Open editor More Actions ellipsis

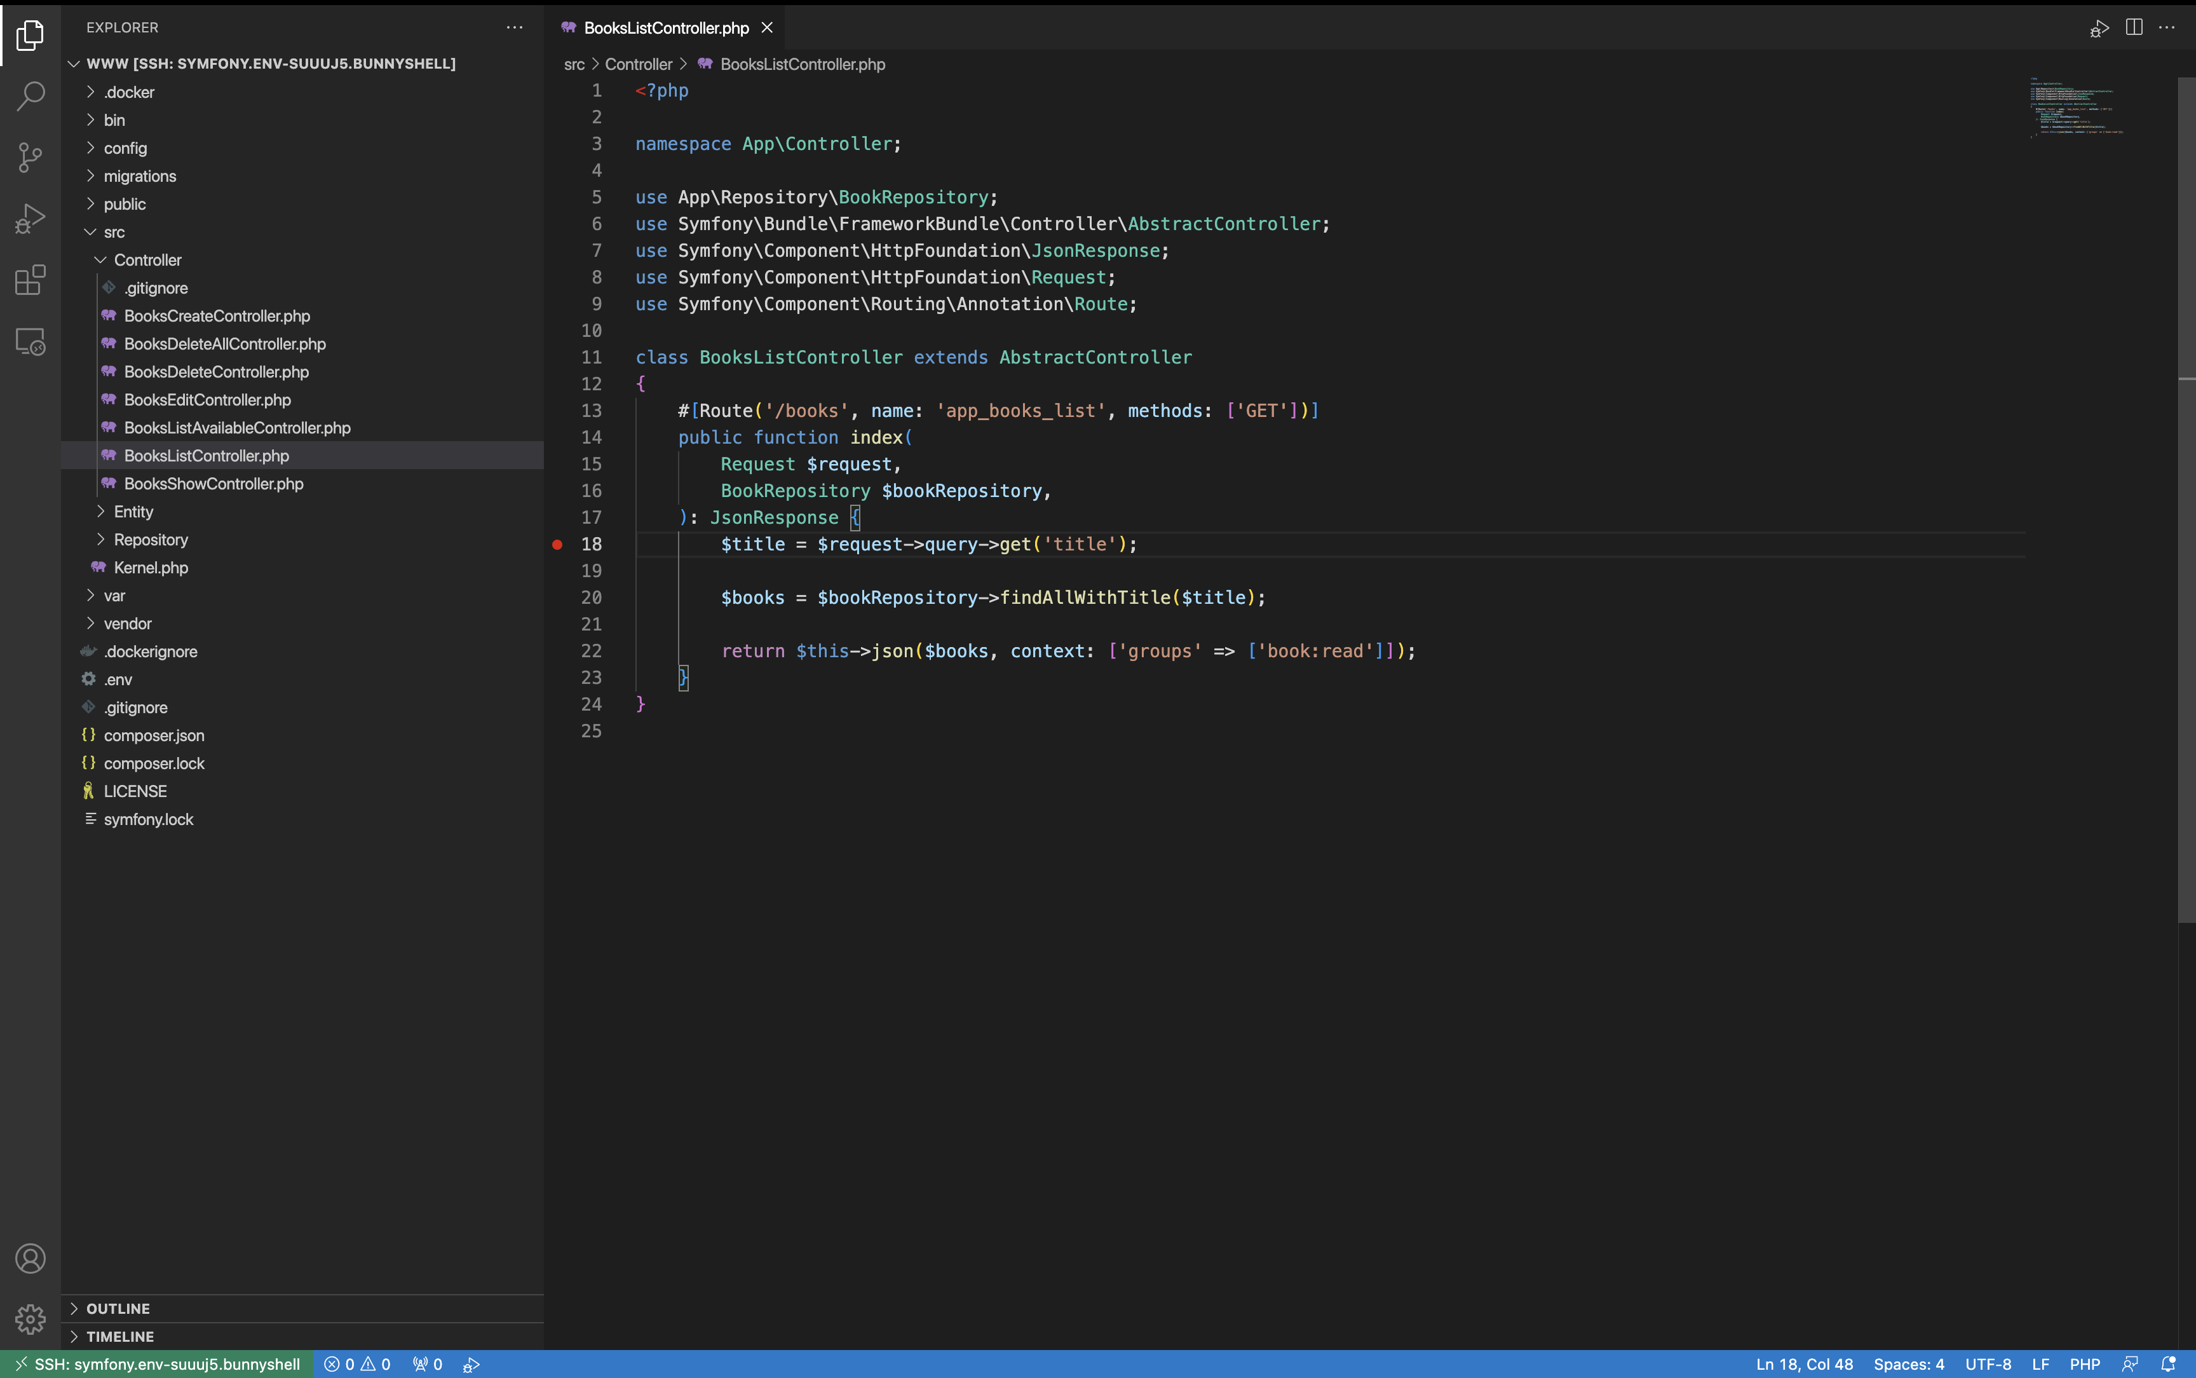[2168, 27]
